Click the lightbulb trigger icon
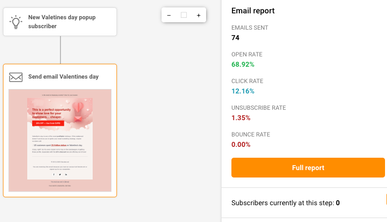Viewport: 387px width, 222px height. click(x=16, y=22)
